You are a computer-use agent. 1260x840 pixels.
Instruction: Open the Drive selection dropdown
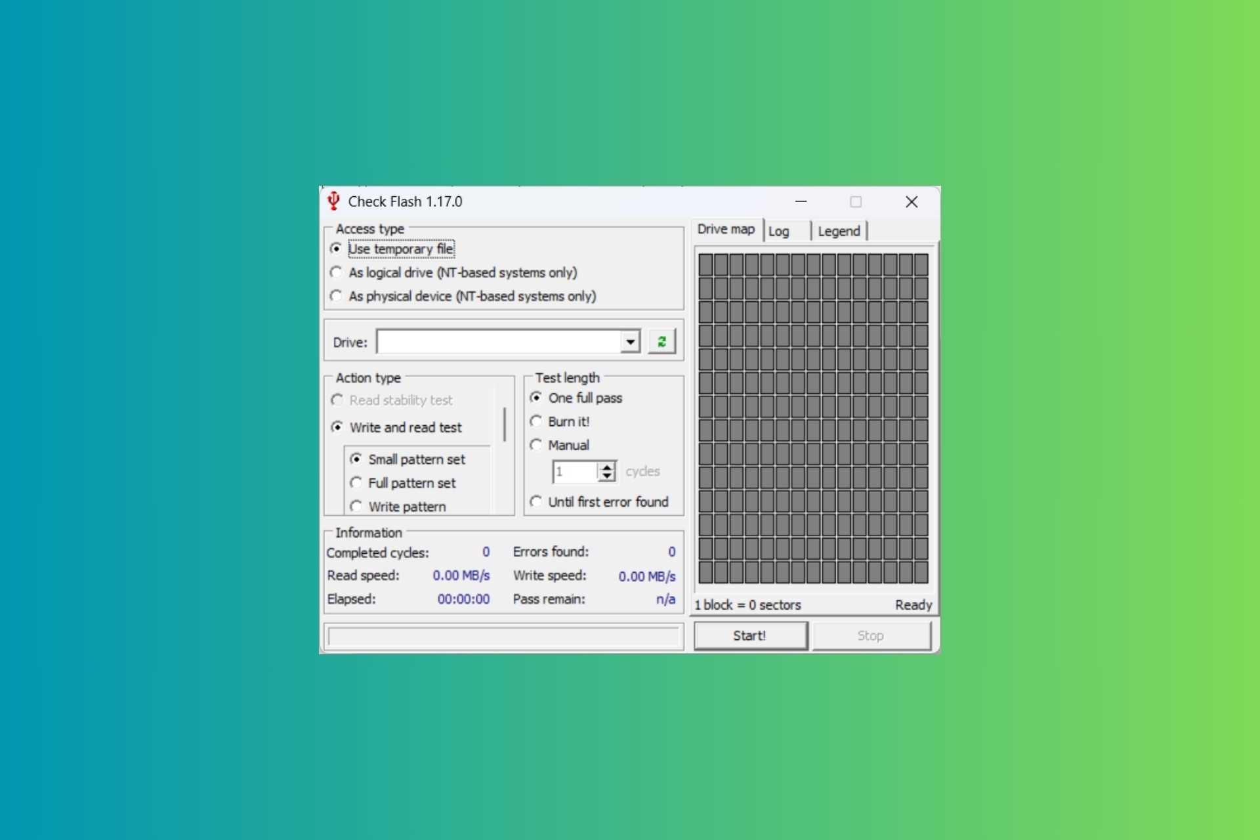coord(629,341)
